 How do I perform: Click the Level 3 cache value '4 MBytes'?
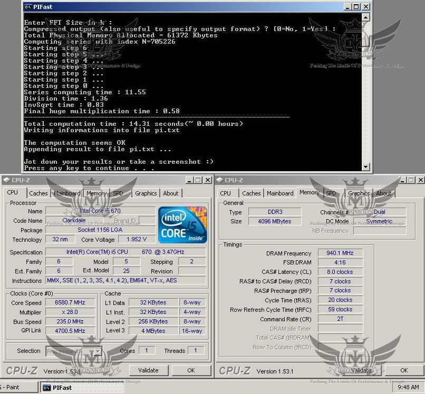[153, 331]
